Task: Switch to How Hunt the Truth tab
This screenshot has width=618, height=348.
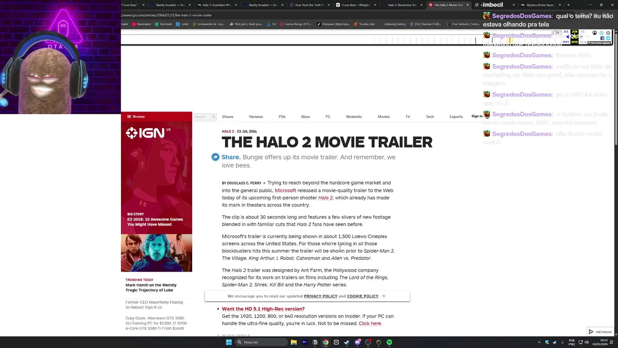Action: click(309, 5)
